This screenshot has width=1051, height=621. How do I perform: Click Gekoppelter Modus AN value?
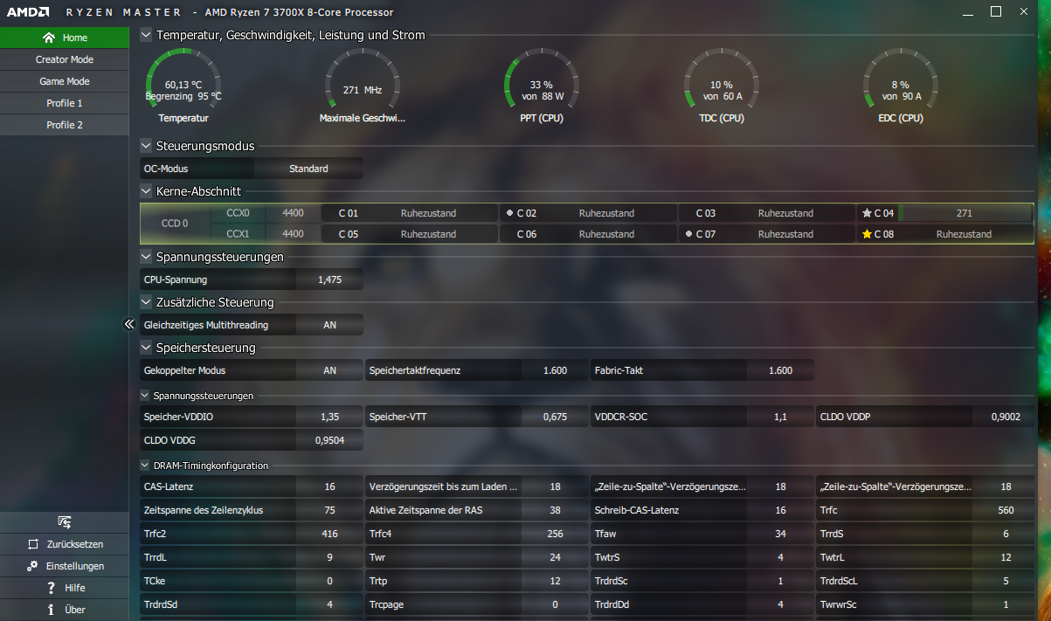coord(329,370)
